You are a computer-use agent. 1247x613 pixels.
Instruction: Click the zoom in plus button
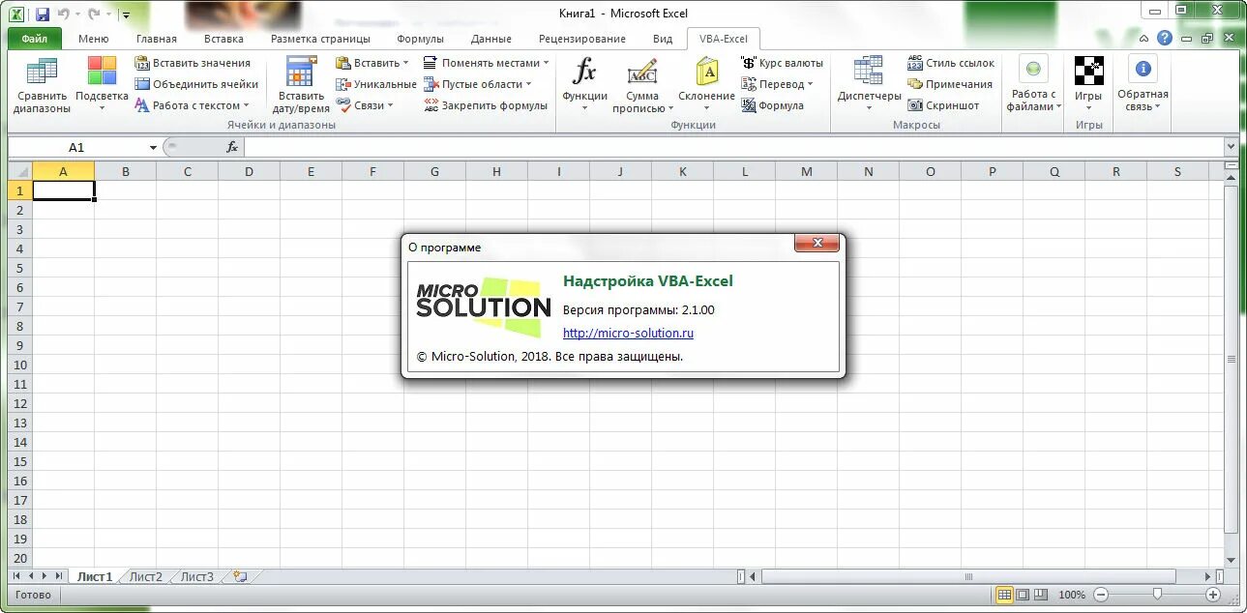coord(1213,595)
